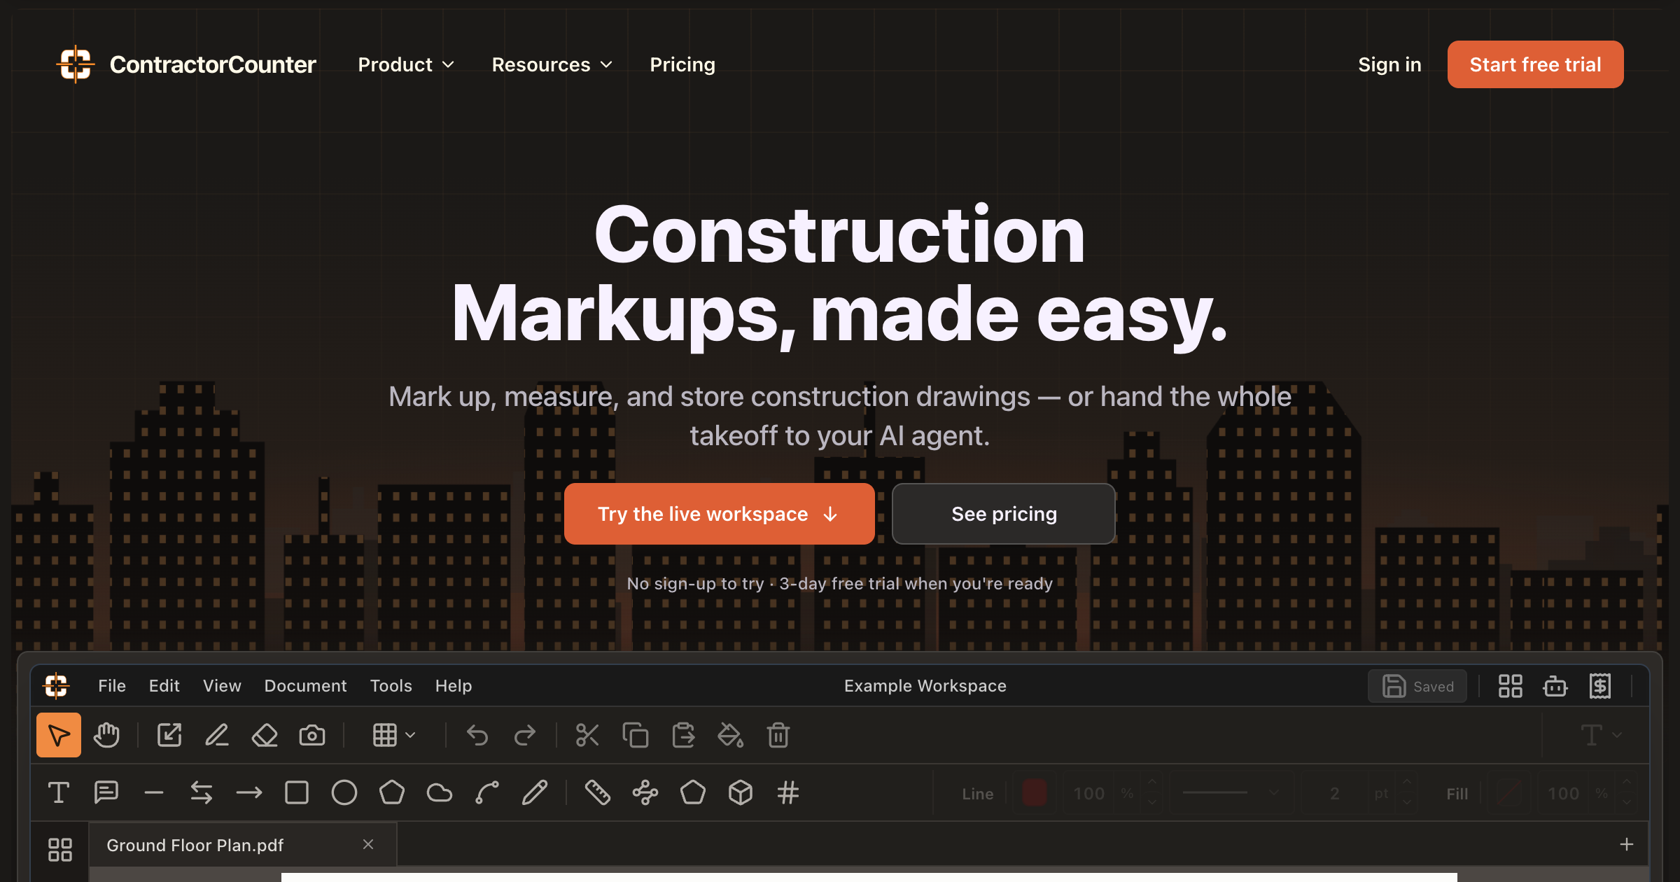1680x882 pixels.
Task: Click Start free trial button
Action: tap(1535, 64)
